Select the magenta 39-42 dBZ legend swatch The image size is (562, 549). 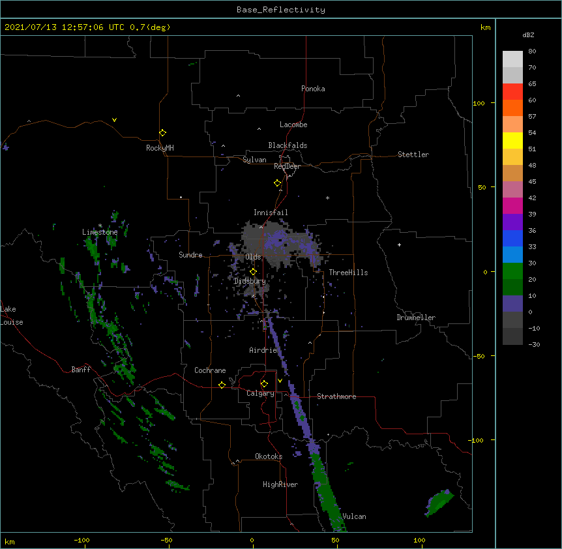pos(512,205)
